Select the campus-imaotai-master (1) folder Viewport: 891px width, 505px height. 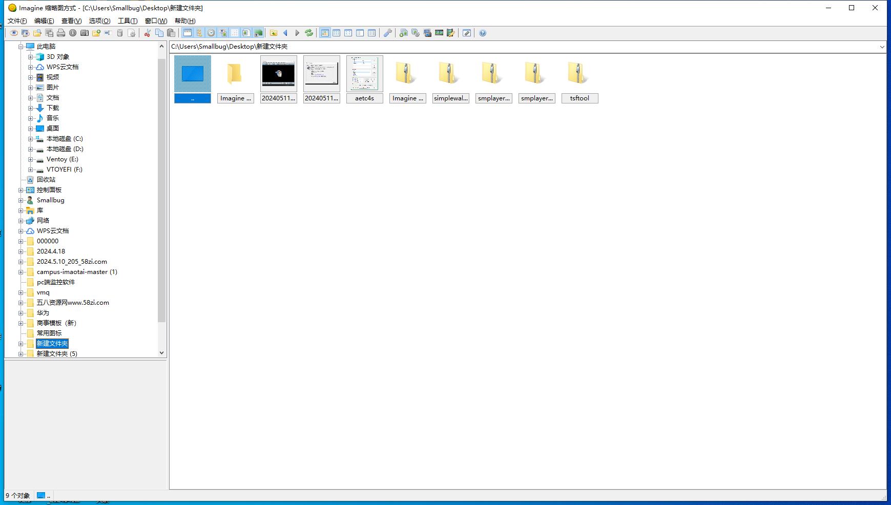click(77, 272)
